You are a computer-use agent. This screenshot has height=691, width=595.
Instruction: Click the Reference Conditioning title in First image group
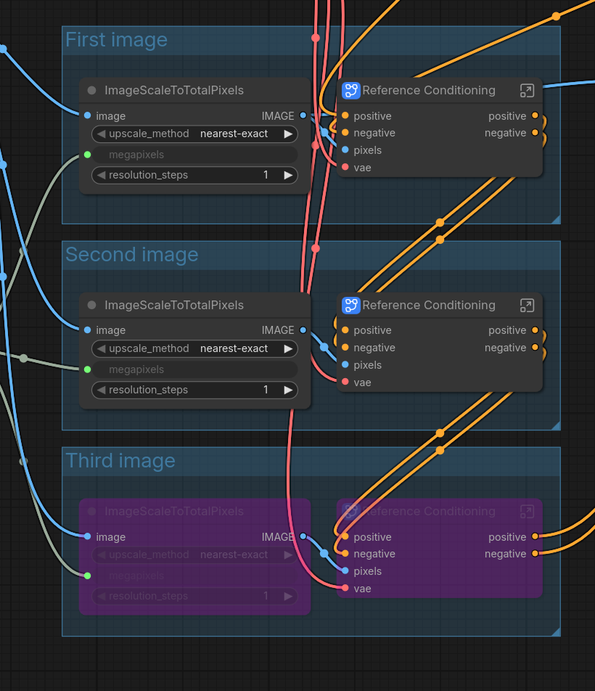click(x=429, y=90)
